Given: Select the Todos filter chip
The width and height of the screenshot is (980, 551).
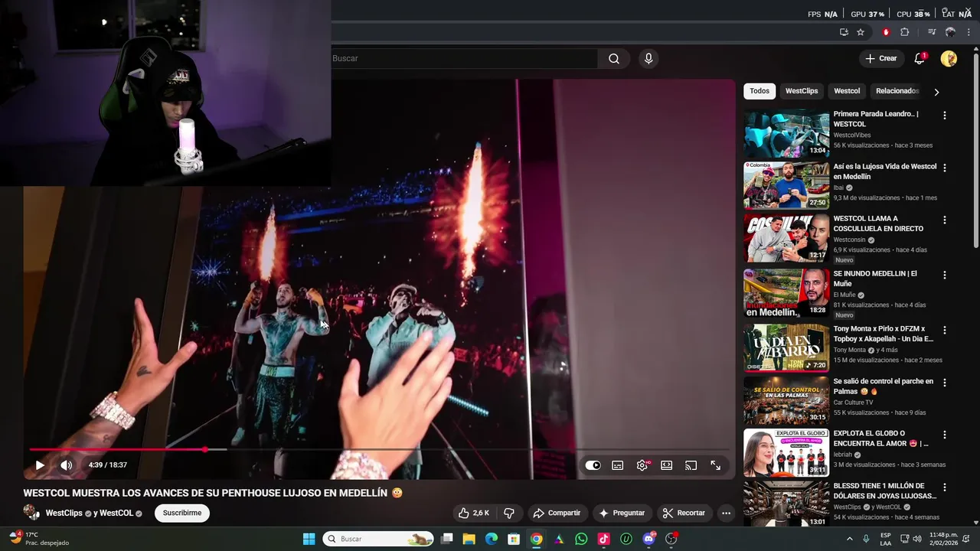Looking at the screenshot, I should [x=759, y=91].
